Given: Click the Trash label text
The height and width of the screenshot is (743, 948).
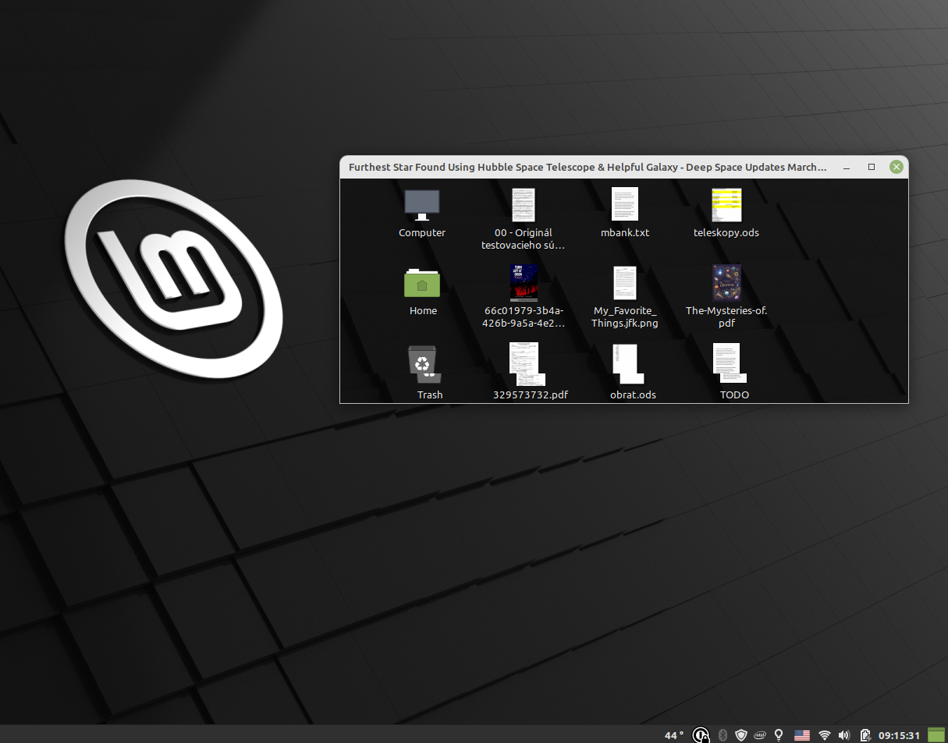Looking at the screenshot, I should tap(430, 394).
